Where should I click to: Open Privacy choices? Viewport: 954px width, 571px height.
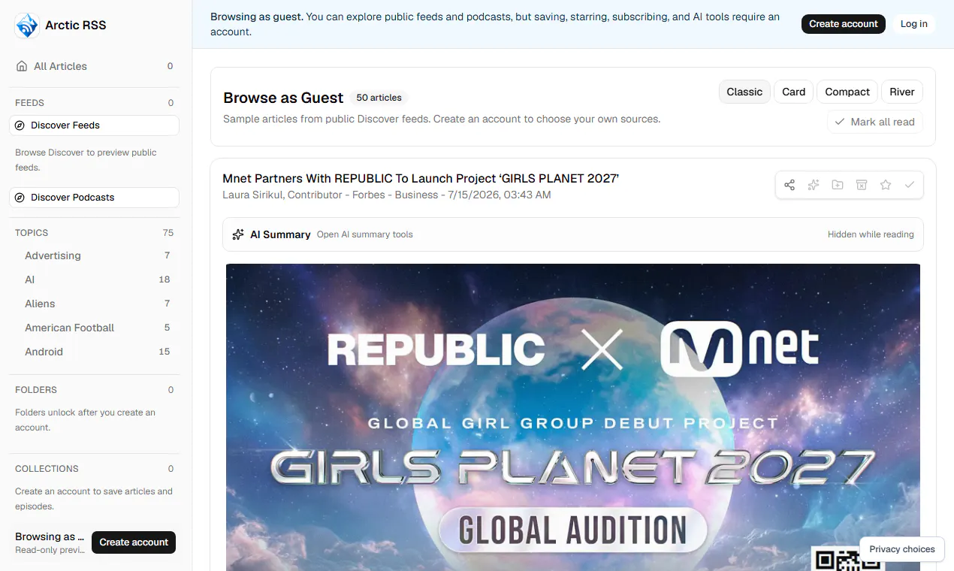902,549
